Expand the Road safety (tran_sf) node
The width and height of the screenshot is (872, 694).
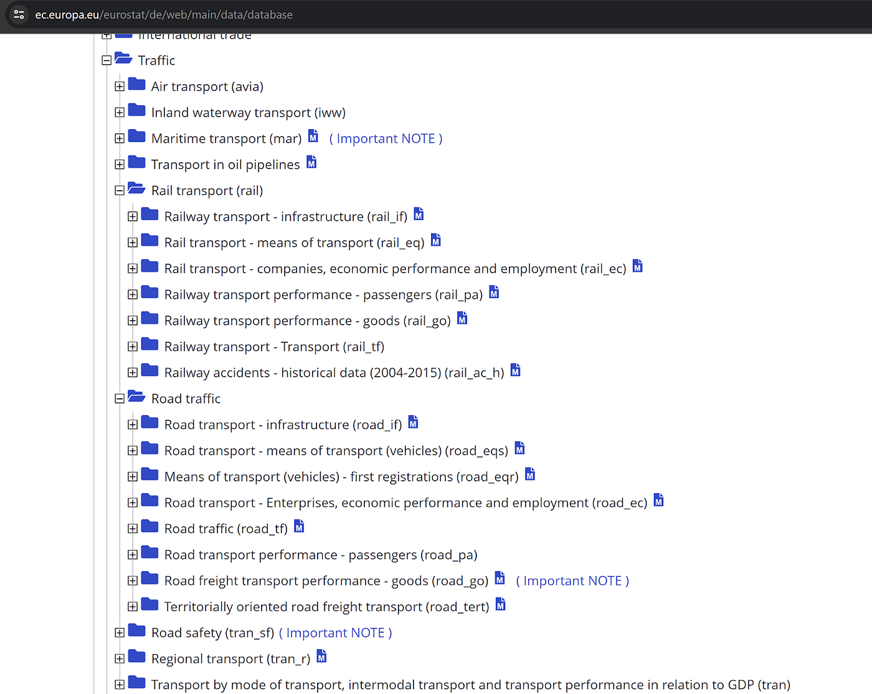[x=120, y=632]
